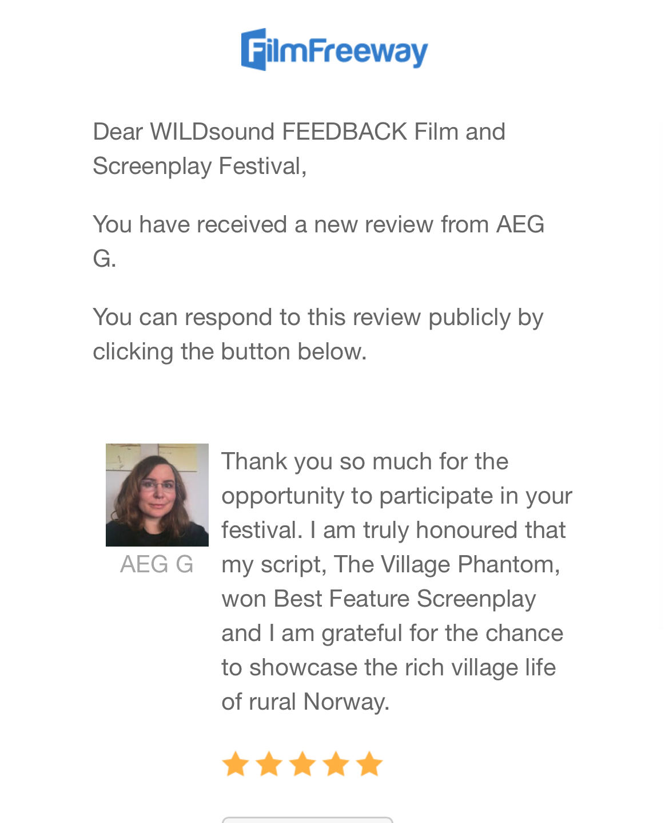The height and width of the screenshot is (823, 669).
Task: Click the 'clicking the button below.' text
Action: pos(229,351)
